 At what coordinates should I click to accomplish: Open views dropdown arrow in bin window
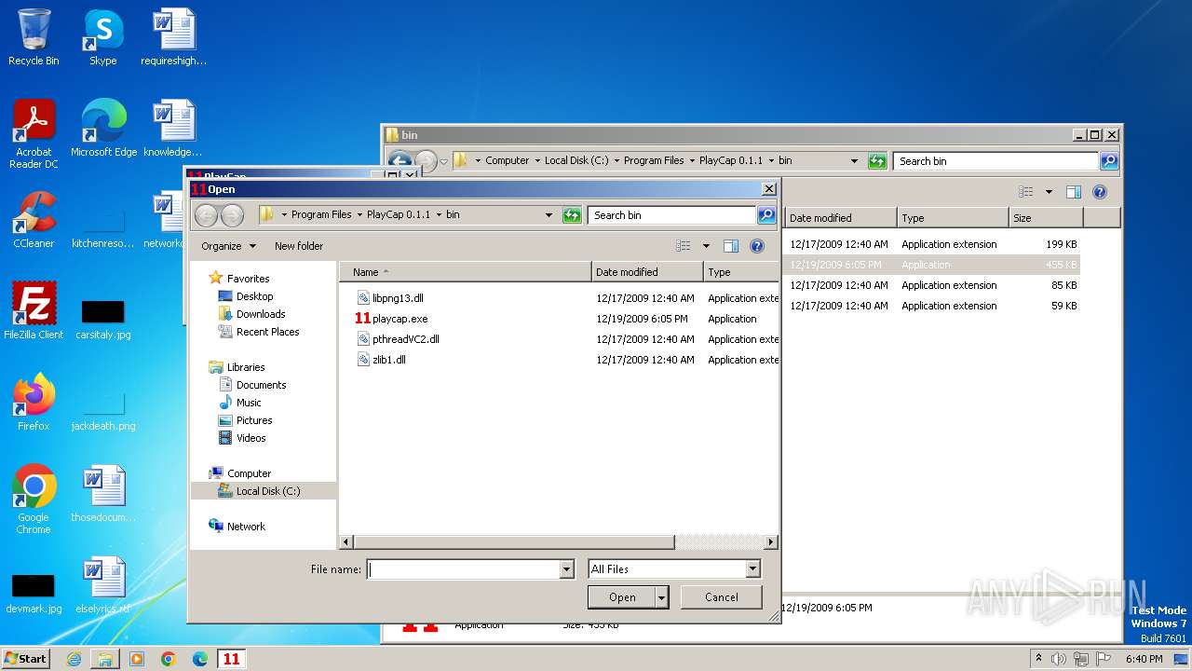click(x=1049, y=192)
